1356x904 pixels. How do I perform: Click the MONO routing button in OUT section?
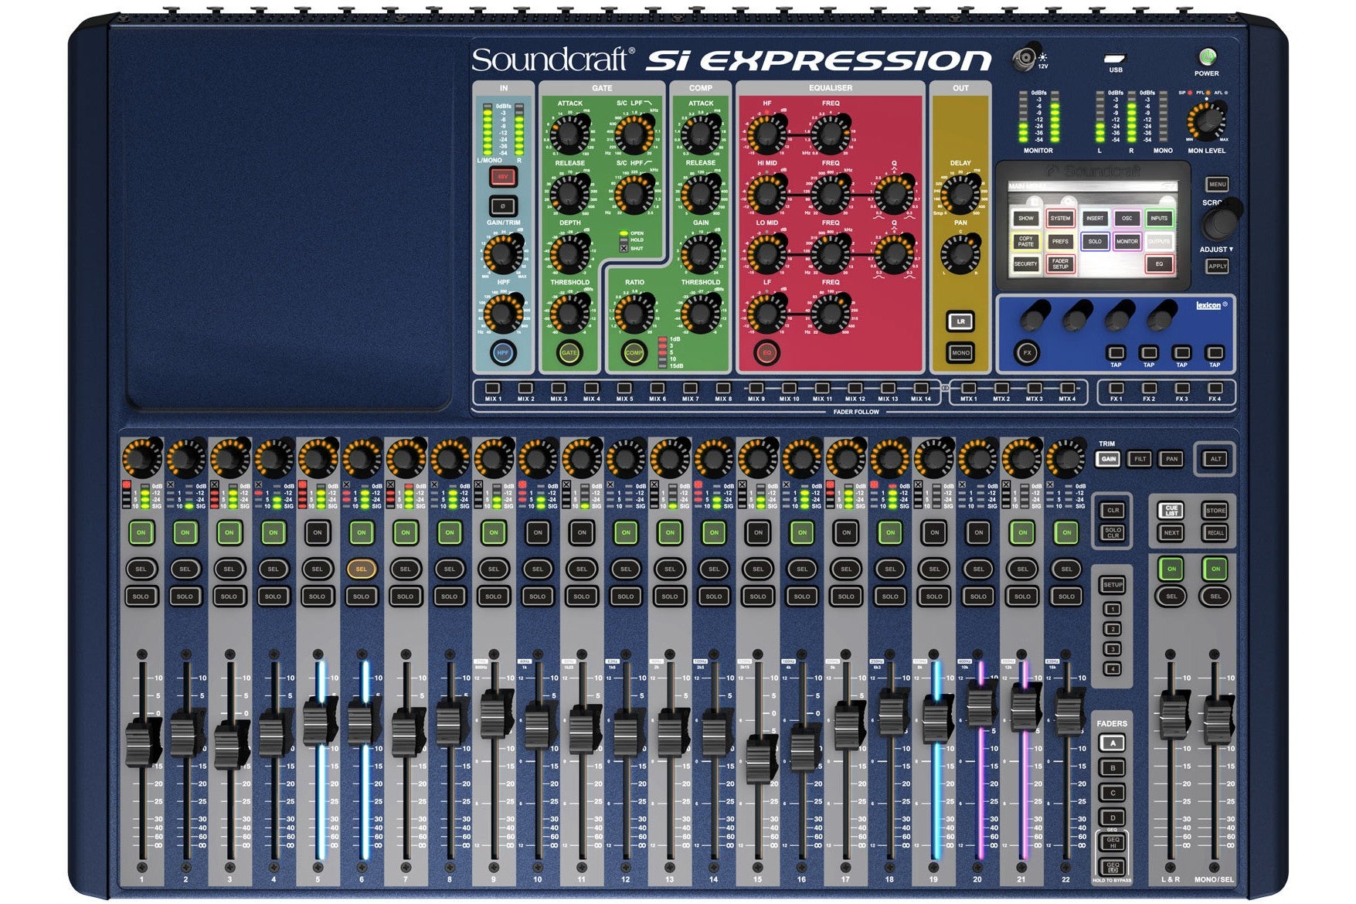pyautogui.click(x=960, y=352)
